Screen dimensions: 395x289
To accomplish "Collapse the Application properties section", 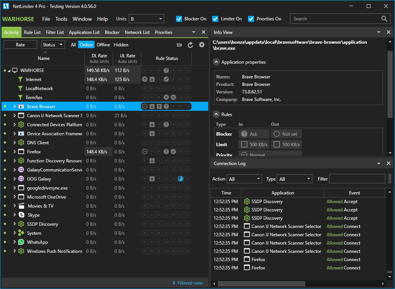I will click(x=216, y=62).
